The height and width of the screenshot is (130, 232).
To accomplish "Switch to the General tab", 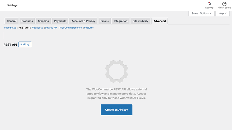I will pos(12,21).
